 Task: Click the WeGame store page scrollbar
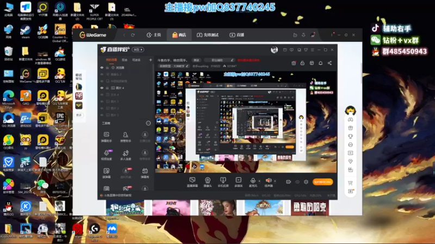pos(361,73)
